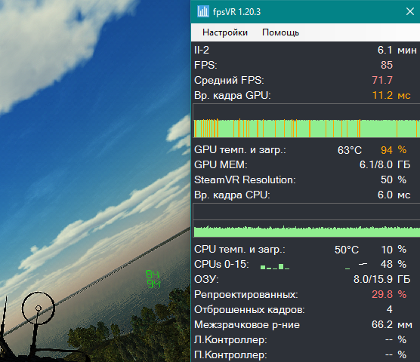Click the circular gunsight reticle in game
Image resolution: width=420 pixels, height=362 pixels.
point(39,308)
